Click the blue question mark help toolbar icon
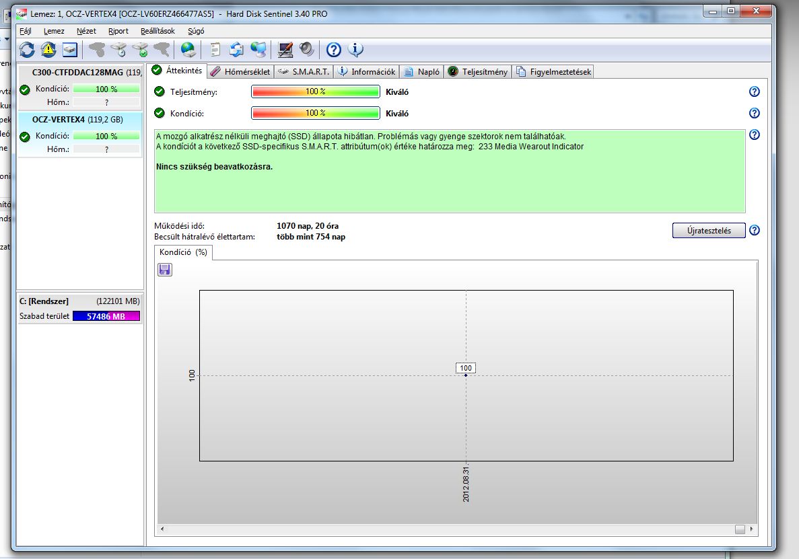 (333, 49)
